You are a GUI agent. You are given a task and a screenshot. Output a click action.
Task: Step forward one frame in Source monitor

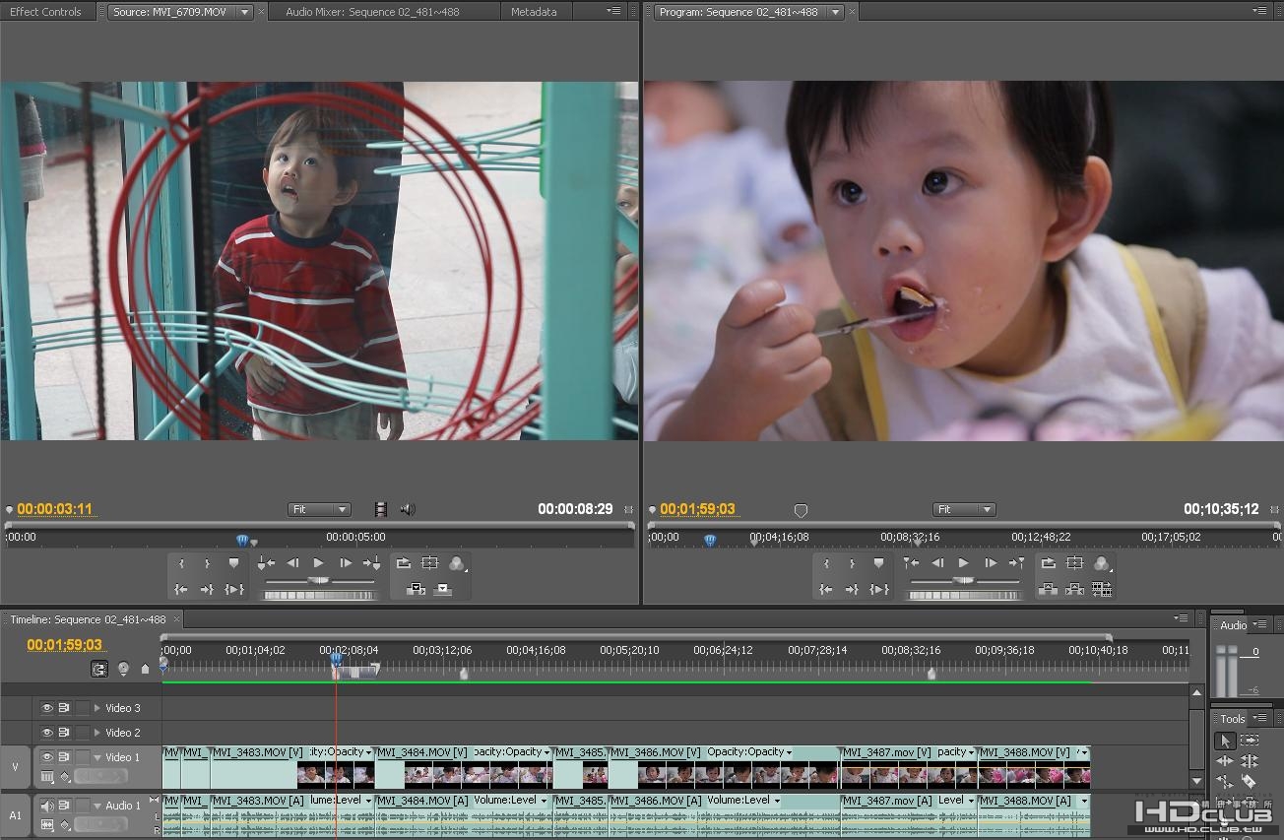coord(346,563)
